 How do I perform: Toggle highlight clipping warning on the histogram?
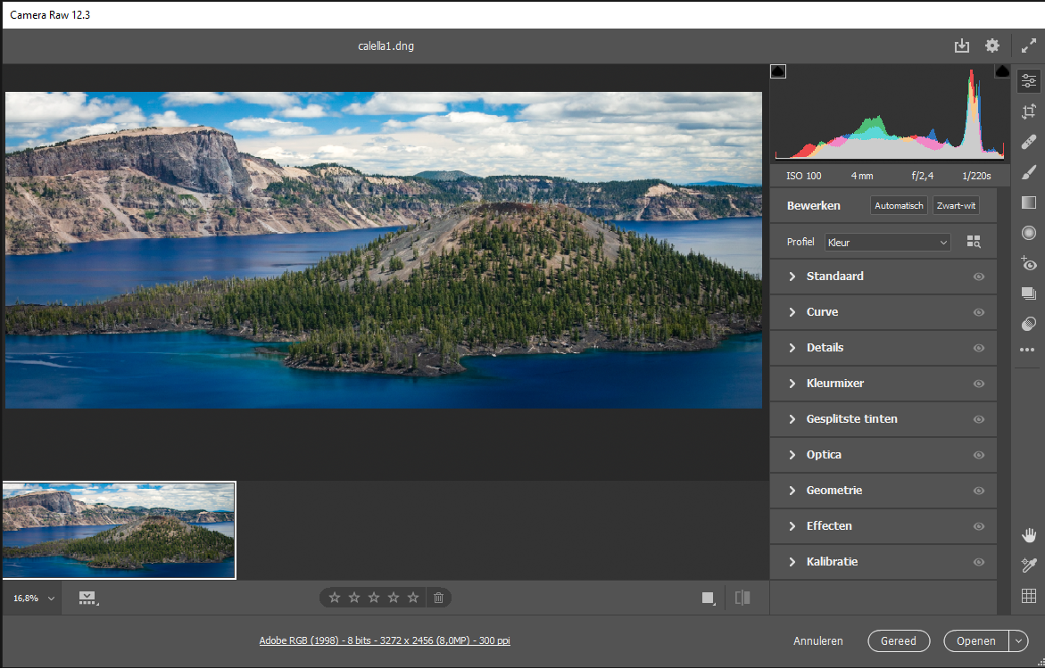1001,71
